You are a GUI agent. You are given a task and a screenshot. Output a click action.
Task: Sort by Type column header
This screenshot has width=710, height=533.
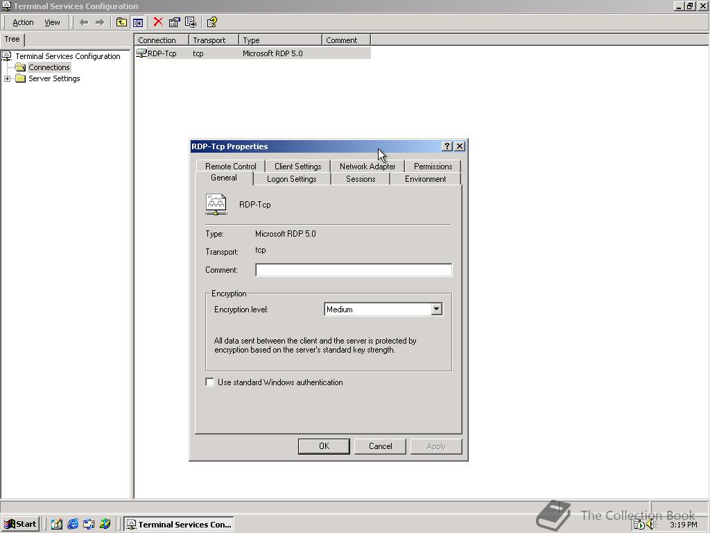point(280,40)
